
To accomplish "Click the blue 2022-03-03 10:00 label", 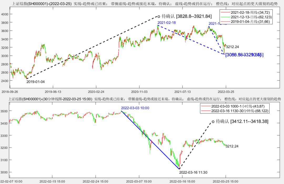I will [x=135, y=108].
